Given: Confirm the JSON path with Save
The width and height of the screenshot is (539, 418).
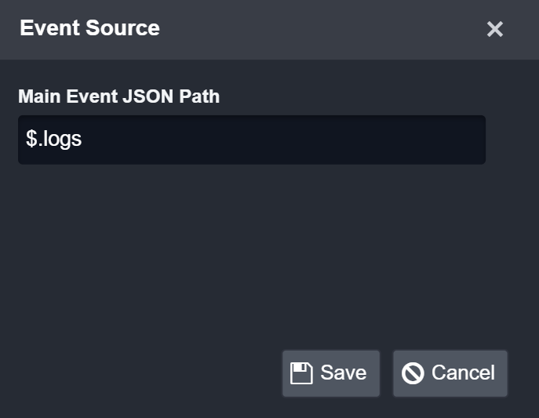Looking at the screenshot, I should (330, 373).
